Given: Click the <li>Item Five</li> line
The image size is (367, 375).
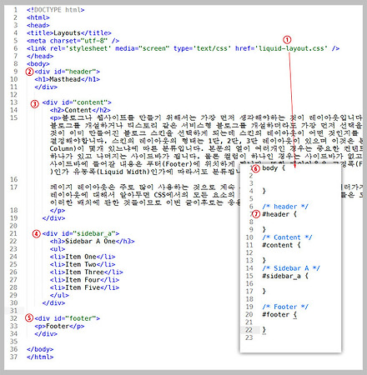Looking at the screenshot, I should click(x=84, y=287).
